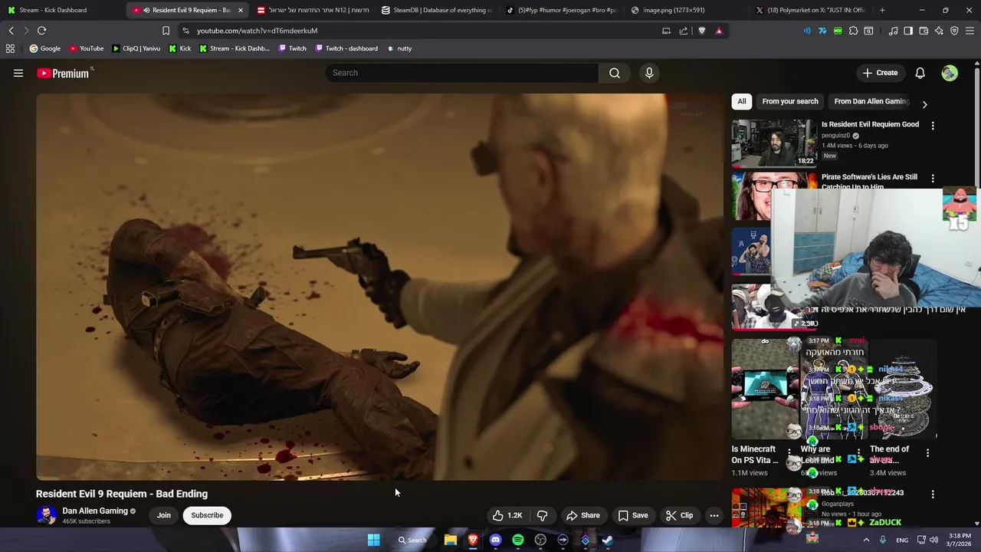Click the Create button
This screenshot has height=552, width=981.
click(x=880, y=73)
